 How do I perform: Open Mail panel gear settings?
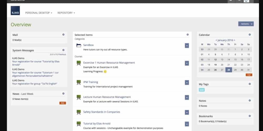(x=63, y=35)
